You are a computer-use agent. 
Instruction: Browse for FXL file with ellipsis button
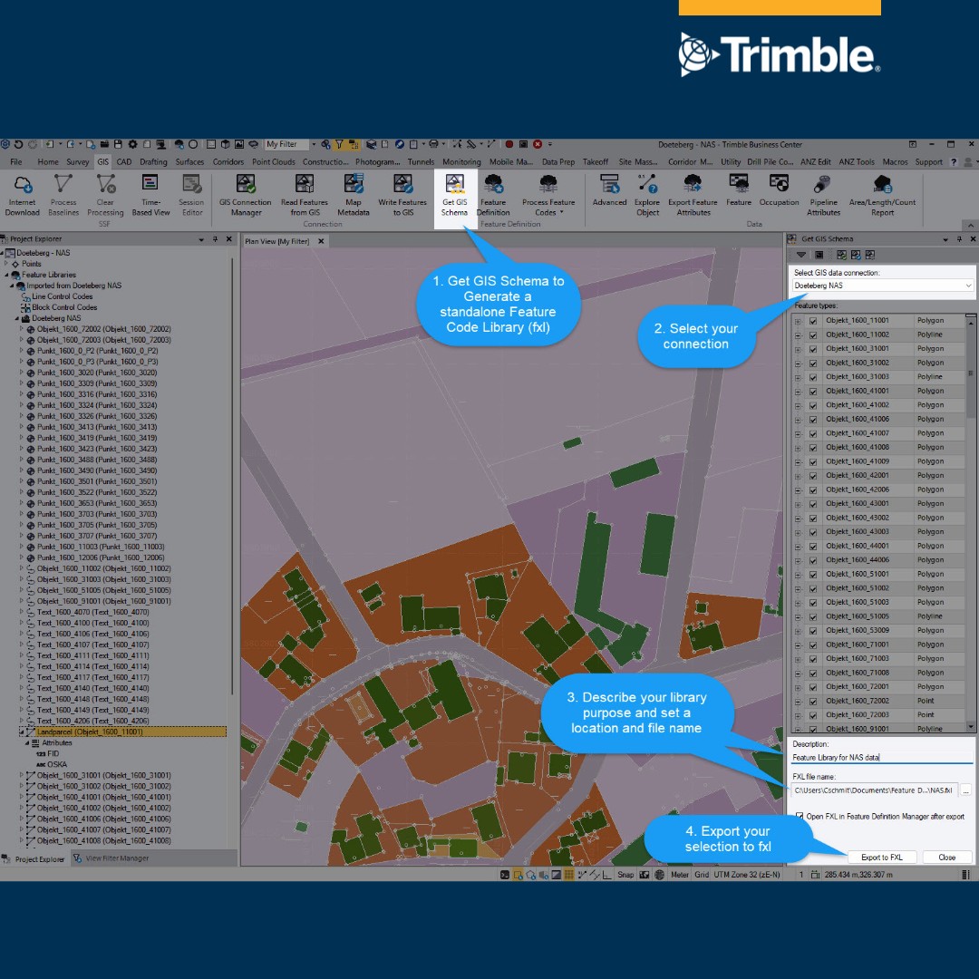pyautogui.click(x=966, y=790)
